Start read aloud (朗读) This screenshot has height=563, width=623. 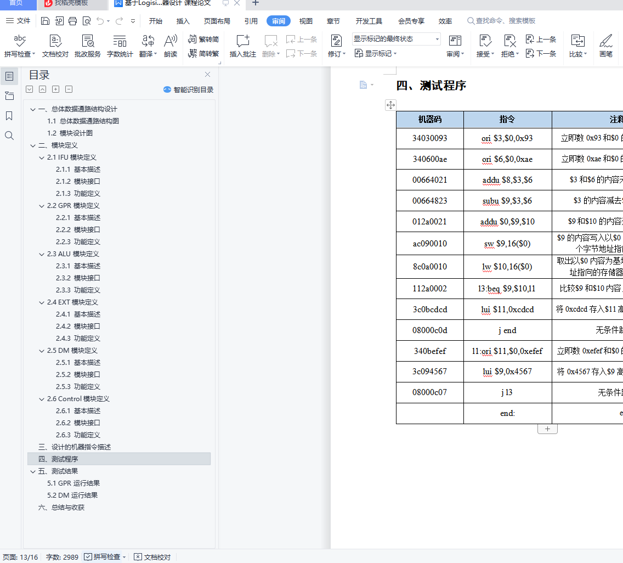tap(171, 46)
